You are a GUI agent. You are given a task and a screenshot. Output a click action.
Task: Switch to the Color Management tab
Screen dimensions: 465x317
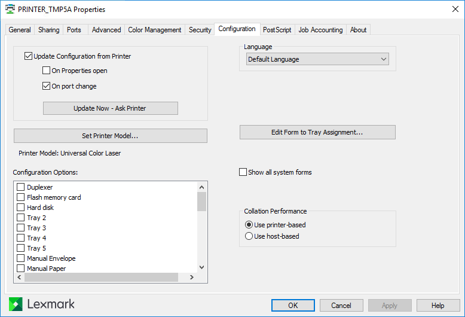155,30
